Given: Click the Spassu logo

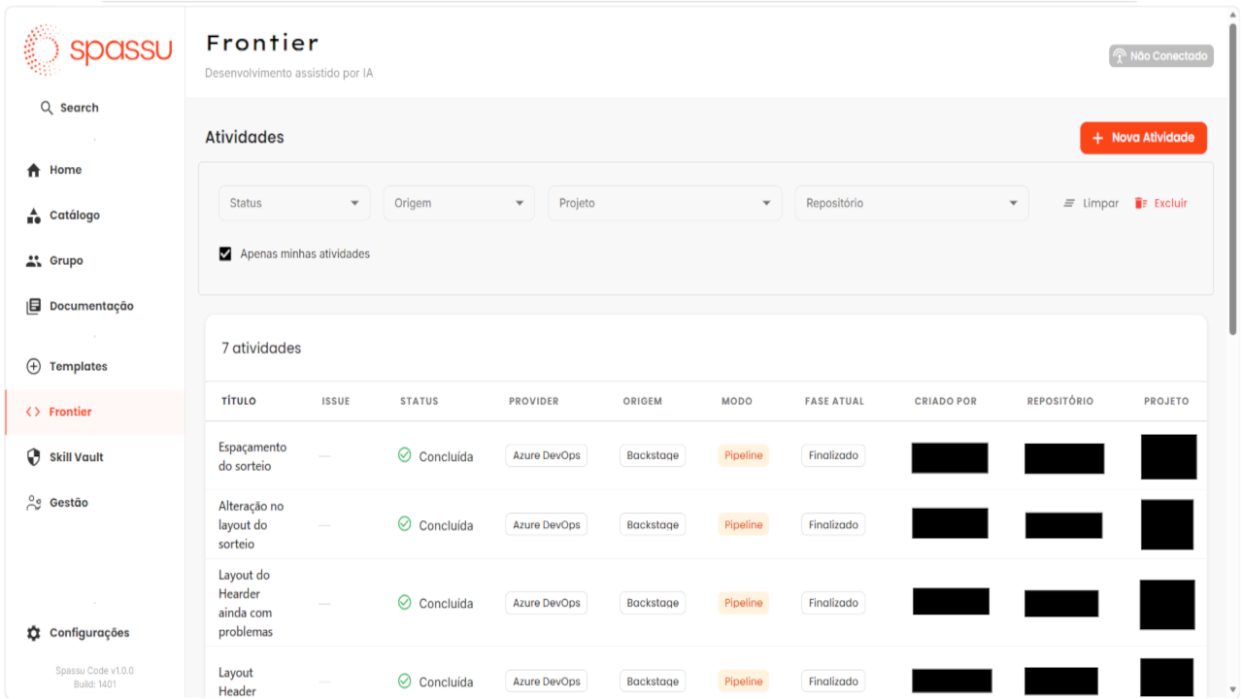Looking at the screenshot, I should click(x=98, y=50).
